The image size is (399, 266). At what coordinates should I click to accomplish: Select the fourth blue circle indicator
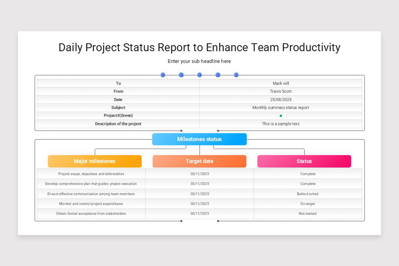(218, 75)
